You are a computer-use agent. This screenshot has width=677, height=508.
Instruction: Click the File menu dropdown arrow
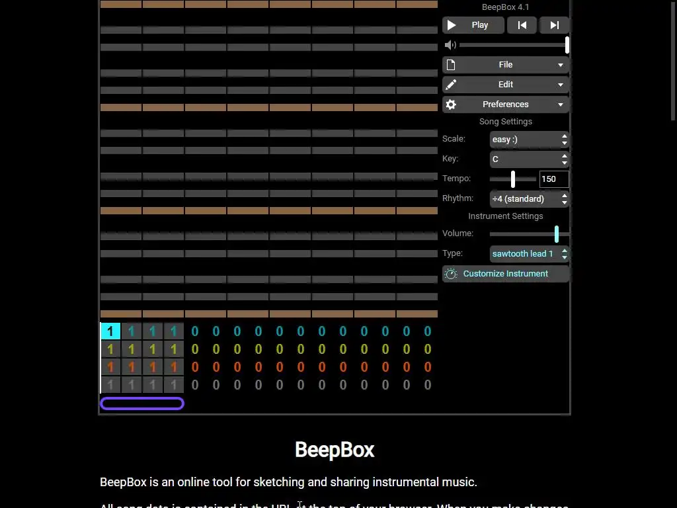pos(561,65)
